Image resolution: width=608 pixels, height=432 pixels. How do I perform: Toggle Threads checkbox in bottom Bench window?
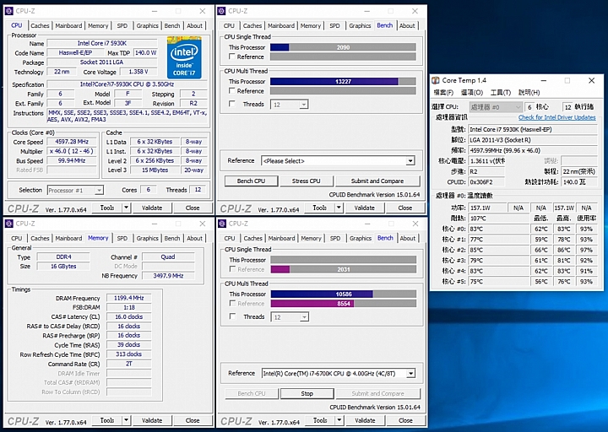[x=232, y=316]
